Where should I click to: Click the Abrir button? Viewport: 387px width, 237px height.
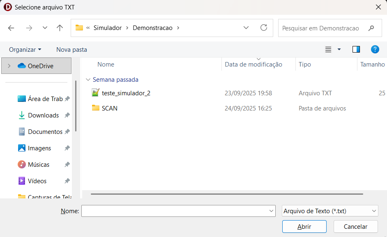click(x=304, y=226)
